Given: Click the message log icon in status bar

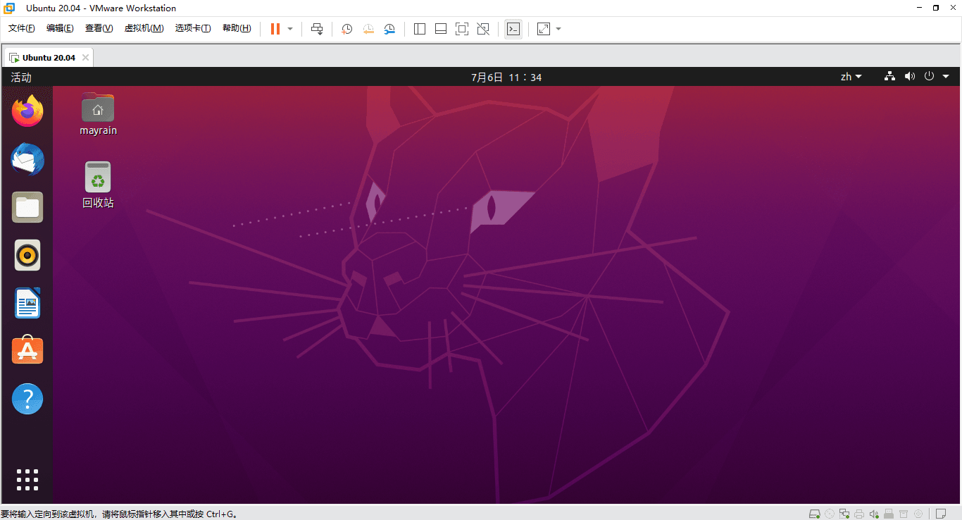Looking at the screenshot, I should pos(940,514).
